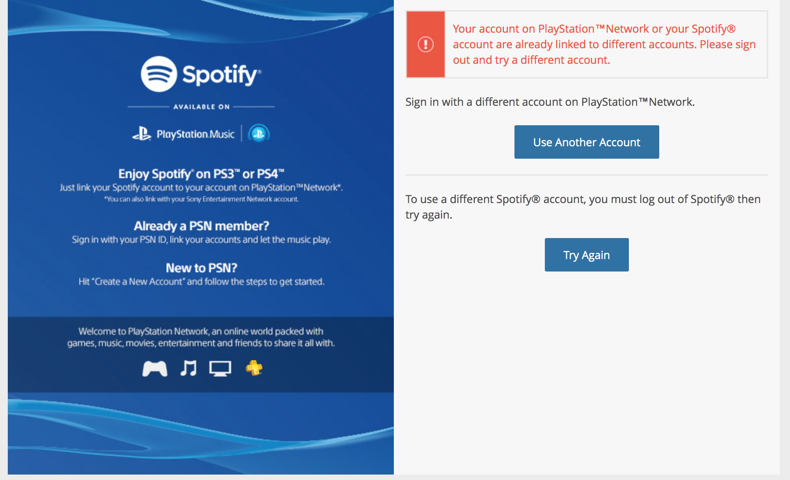Click the TV monitor icon
790x480 pixels.
pos(220,368)
